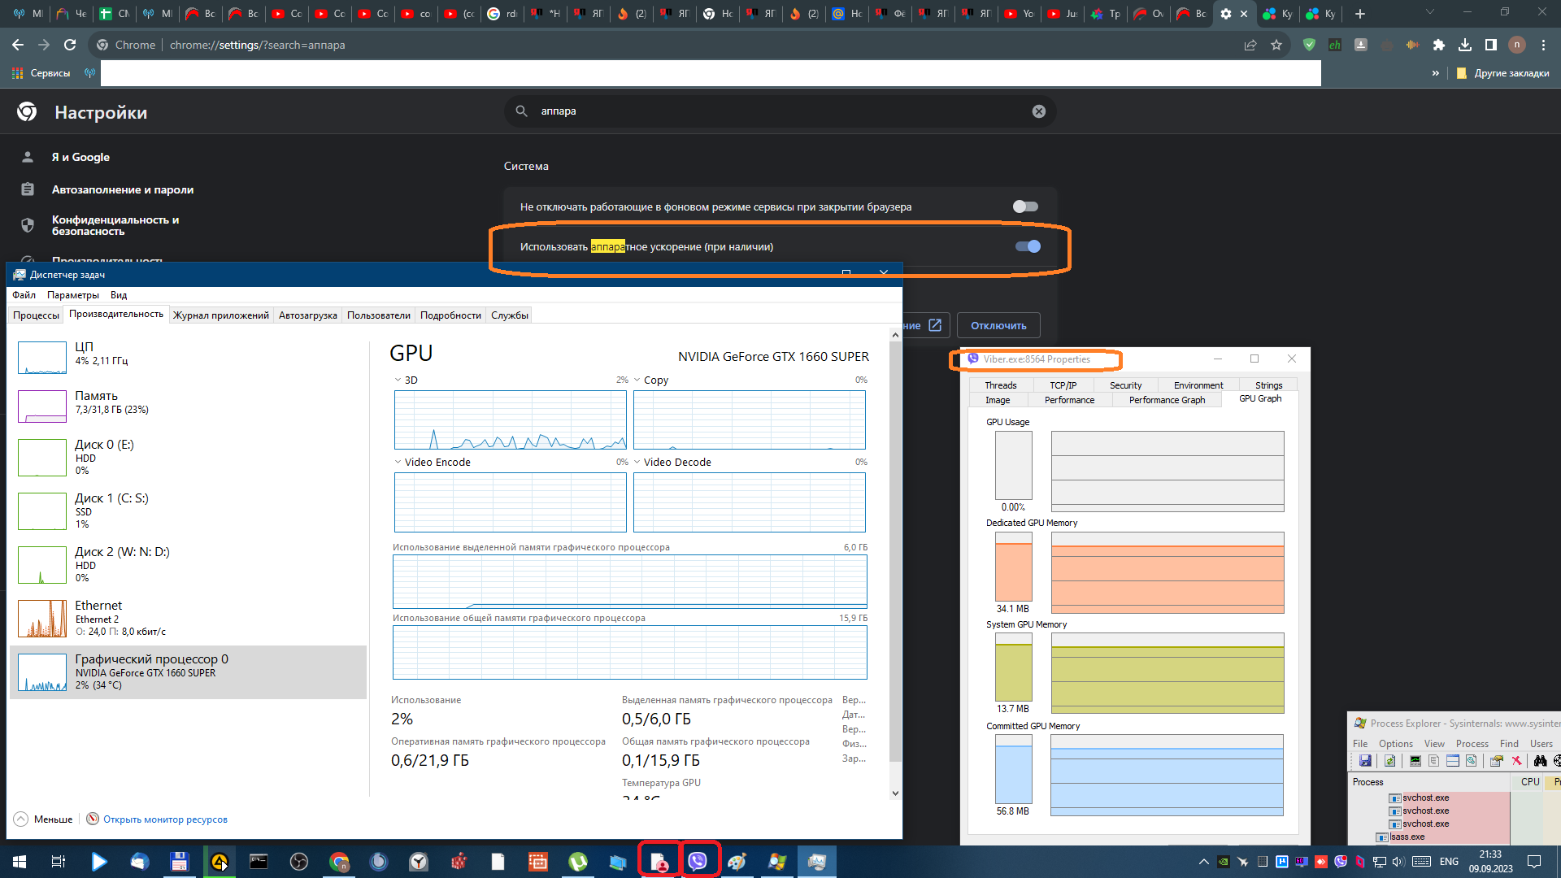Click red X kill process icon
Image resolution: width=1561 pixels, height=878 pixels.
1516,761
